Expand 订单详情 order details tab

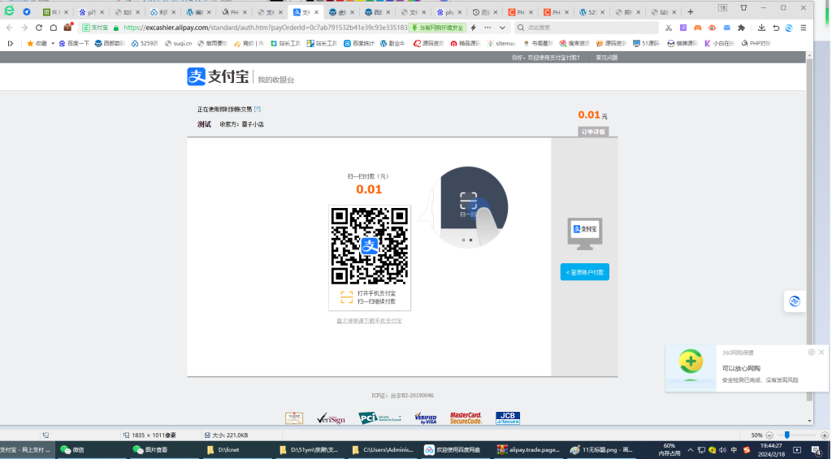tap(592, 132)
